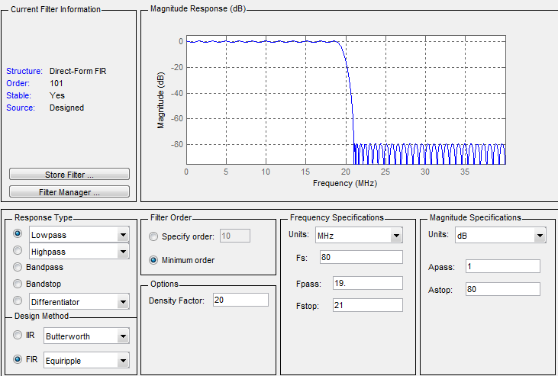
Task: Choose the Bandstop response type
Action: [x=18, y=284]
